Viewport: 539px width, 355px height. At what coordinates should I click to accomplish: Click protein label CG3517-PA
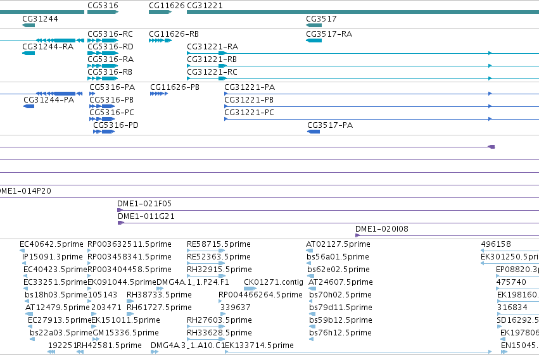click(330, 125)
